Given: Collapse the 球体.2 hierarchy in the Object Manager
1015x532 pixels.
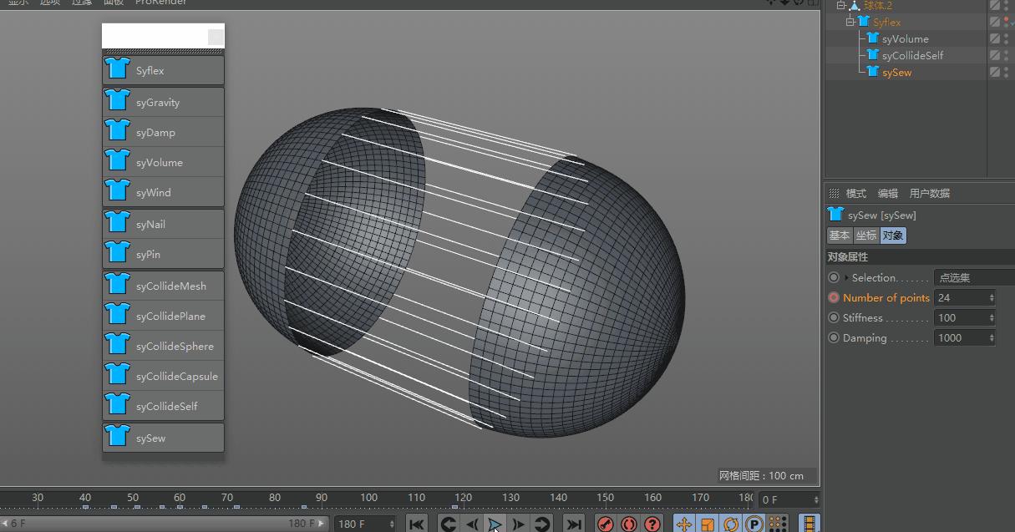Looking at the screenshot, I should (840, 6).
